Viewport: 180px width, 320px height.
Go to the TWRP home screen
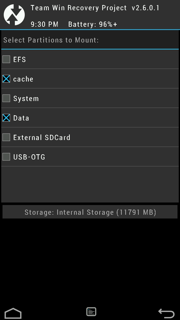tap(13, 313)
